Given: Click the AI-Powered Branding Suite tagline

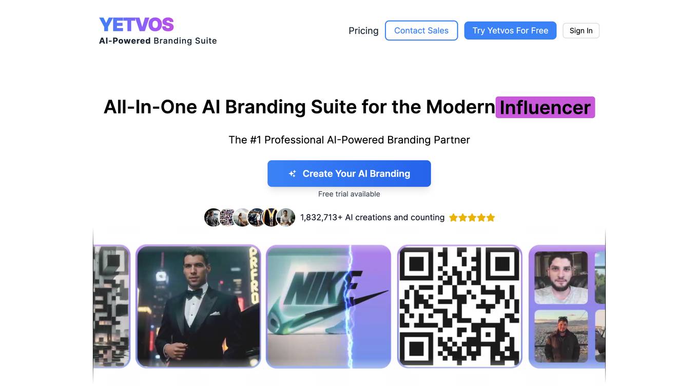Looking at the screenshot, I should point(158,41).
